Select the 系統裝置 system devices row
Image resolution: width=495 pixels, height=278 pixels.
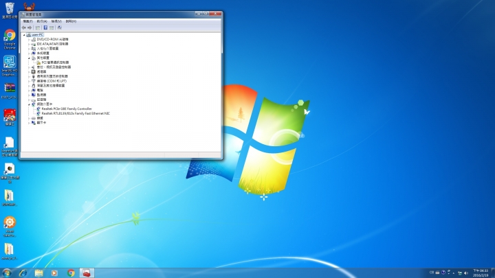[x=40, y=54]
